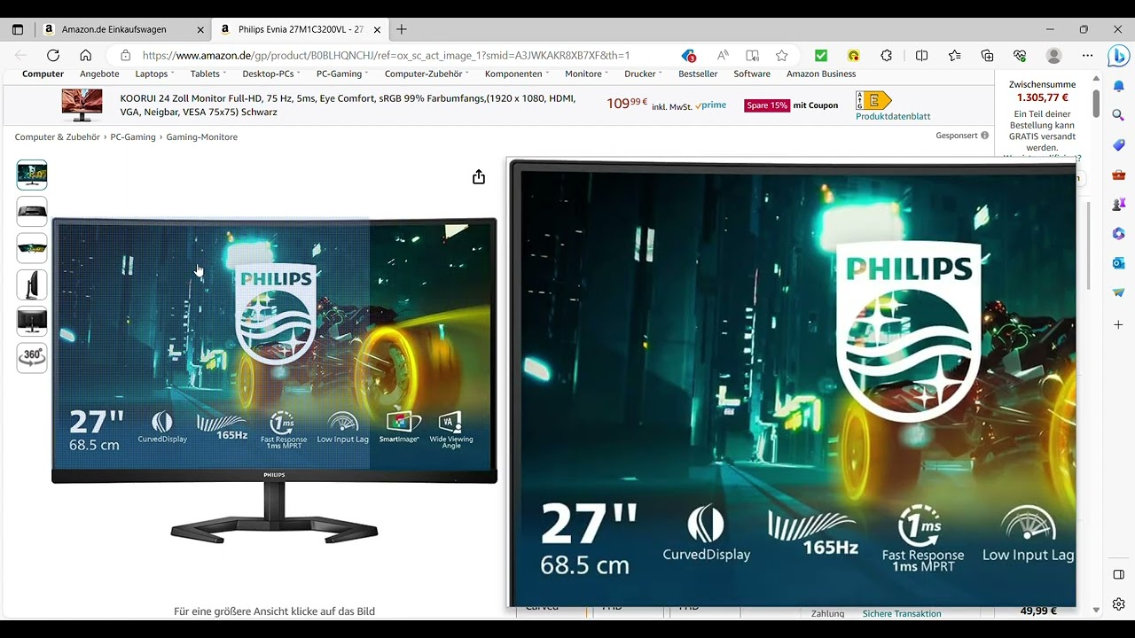The image size is (1135, 638).
Task: Open the green checkmark extension
Action: [x=821, y=55]
